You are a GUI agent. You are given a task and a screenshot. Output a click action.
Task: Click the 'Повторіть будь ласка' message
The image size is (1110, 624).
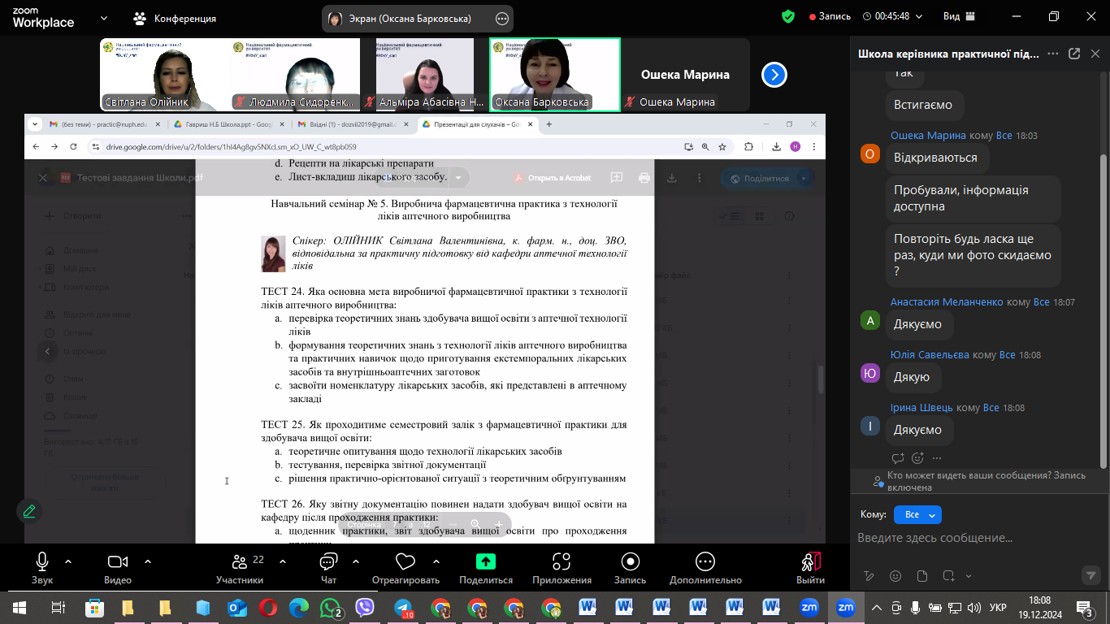[x=973, y=255]
